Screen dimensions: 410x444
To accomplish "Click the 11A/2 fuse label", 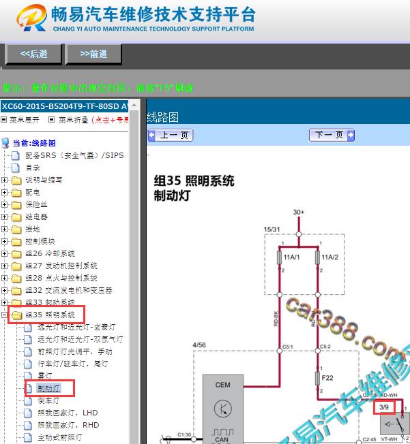I will coord(330,257).
